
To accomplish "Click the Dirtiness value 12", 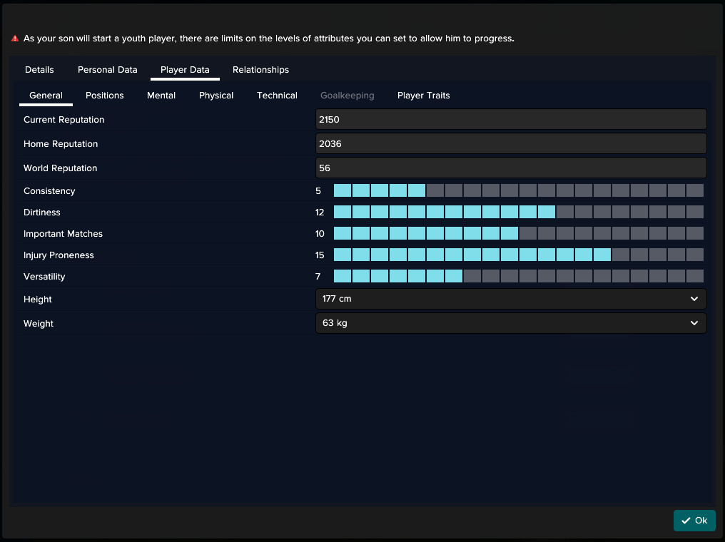I will coord(320,212).
